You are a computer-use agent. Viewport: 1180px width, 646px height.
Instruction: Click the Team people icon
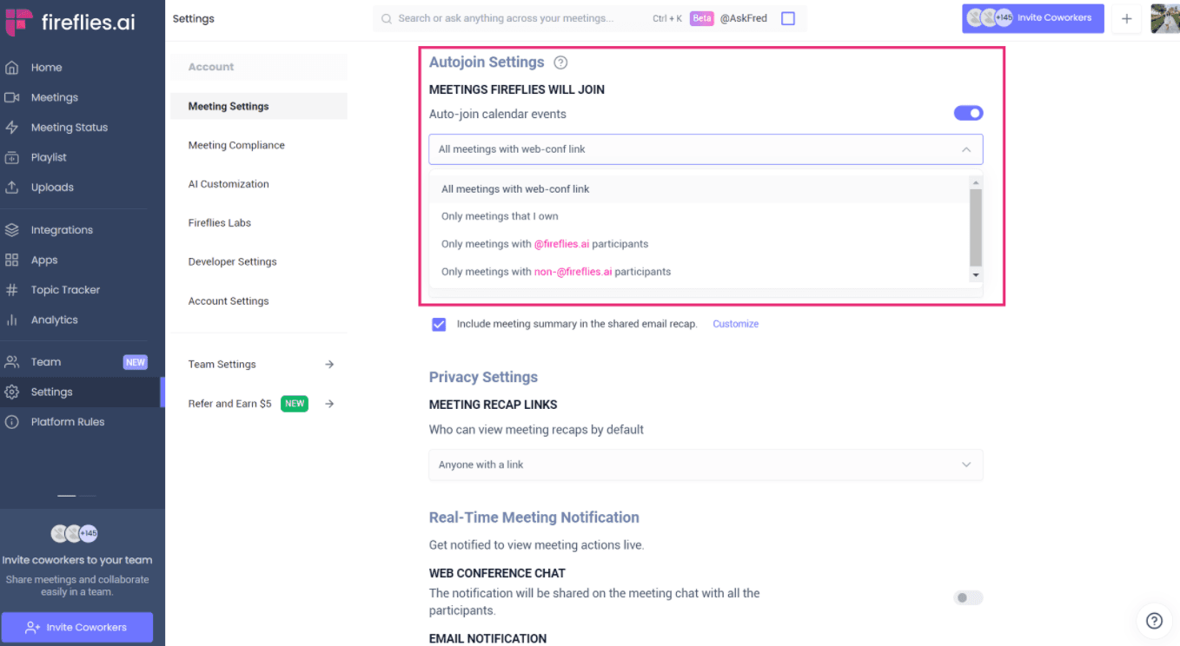[x=12, y=362]
